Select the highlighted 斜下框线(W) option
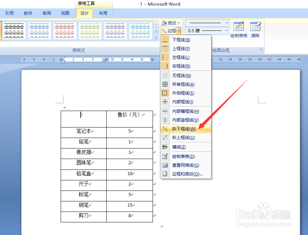Viewport: 308px width, 235px height. tap(183, 129)
